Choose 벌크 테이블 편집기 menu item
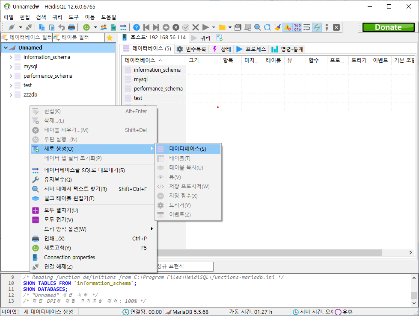 tap(93, 199)
